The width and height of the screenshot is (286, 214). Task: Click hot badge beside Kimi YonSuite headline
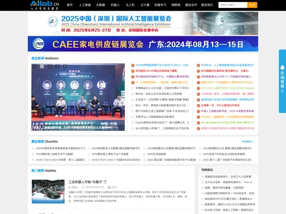tap(198, 82)
